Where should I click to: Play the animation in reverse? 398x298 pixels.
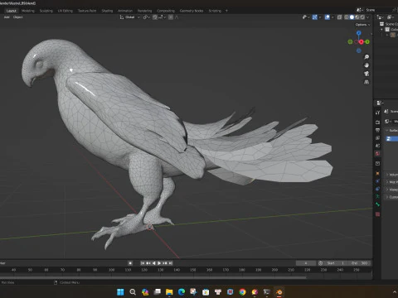tap(154, 263)
